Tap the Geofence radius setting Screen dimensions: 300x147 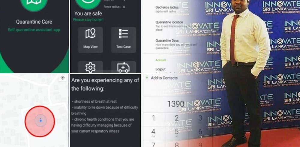pos(167,9)
